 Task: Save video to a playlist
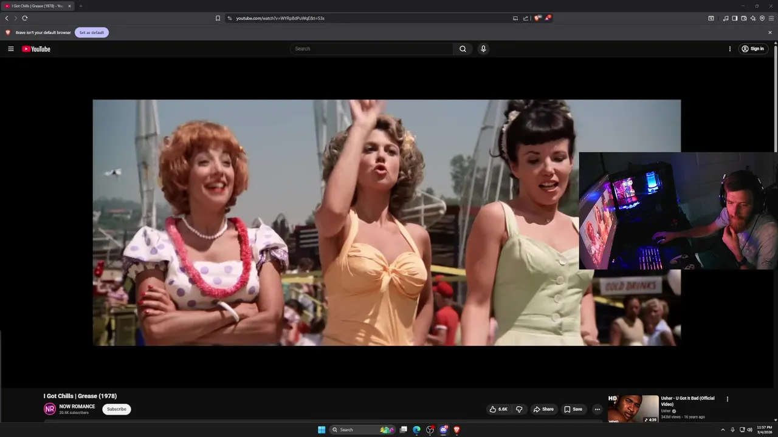point(573,409)
